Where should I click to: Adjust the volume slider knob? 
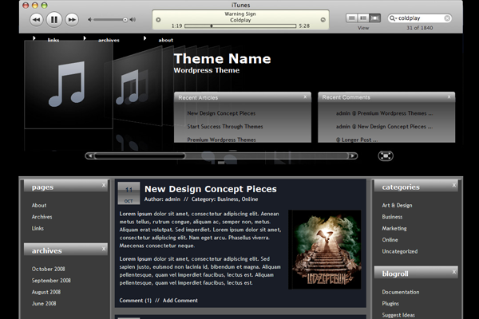pyautogui.click(x=125, y=19)
